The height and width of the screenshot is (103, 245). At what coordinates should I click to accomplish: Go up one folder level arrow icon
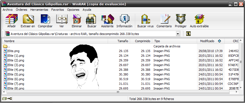coord(188,34)
